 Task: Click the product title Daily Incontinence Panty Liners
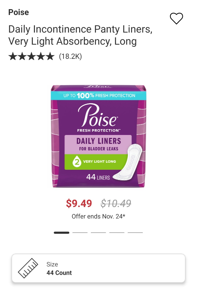click(x=80, y=35)
